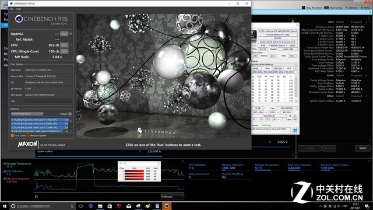The image size is (373, 210).
Task: Select ranking entry Intel Core i7-7700K
Action: [x=40, y=120]
